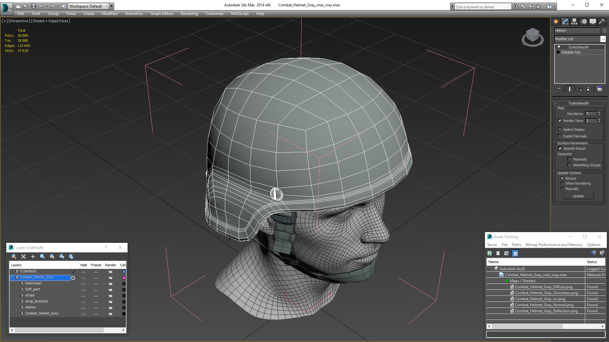Toggle TurboSmooth modifier lightbulb visibility
Image resolution: width=609 pixels, height=342 pixels.
[x=559, y=47]
